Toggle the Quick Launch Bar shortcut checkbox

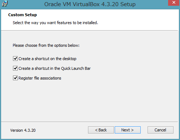[15, 68]
